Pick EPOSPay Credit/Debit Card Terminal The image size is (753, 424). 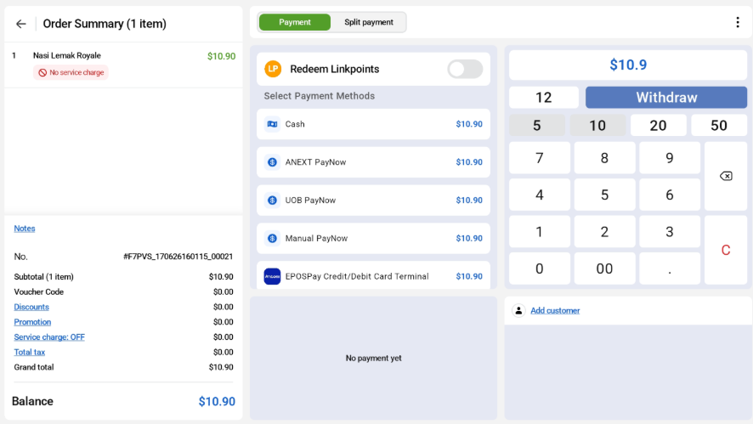point(373,275)
